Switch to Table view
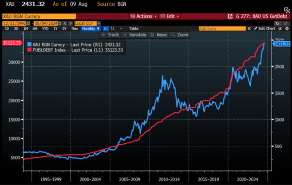 [134, 29]
